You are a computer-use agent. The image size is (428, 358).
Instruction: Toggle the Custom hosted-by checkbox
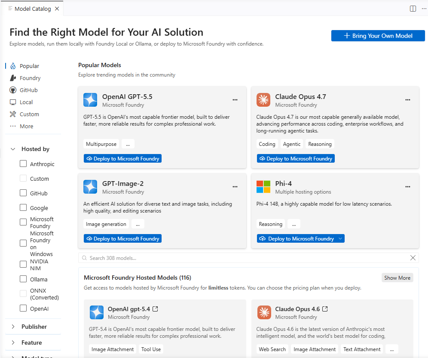click(x=23, y=178)
